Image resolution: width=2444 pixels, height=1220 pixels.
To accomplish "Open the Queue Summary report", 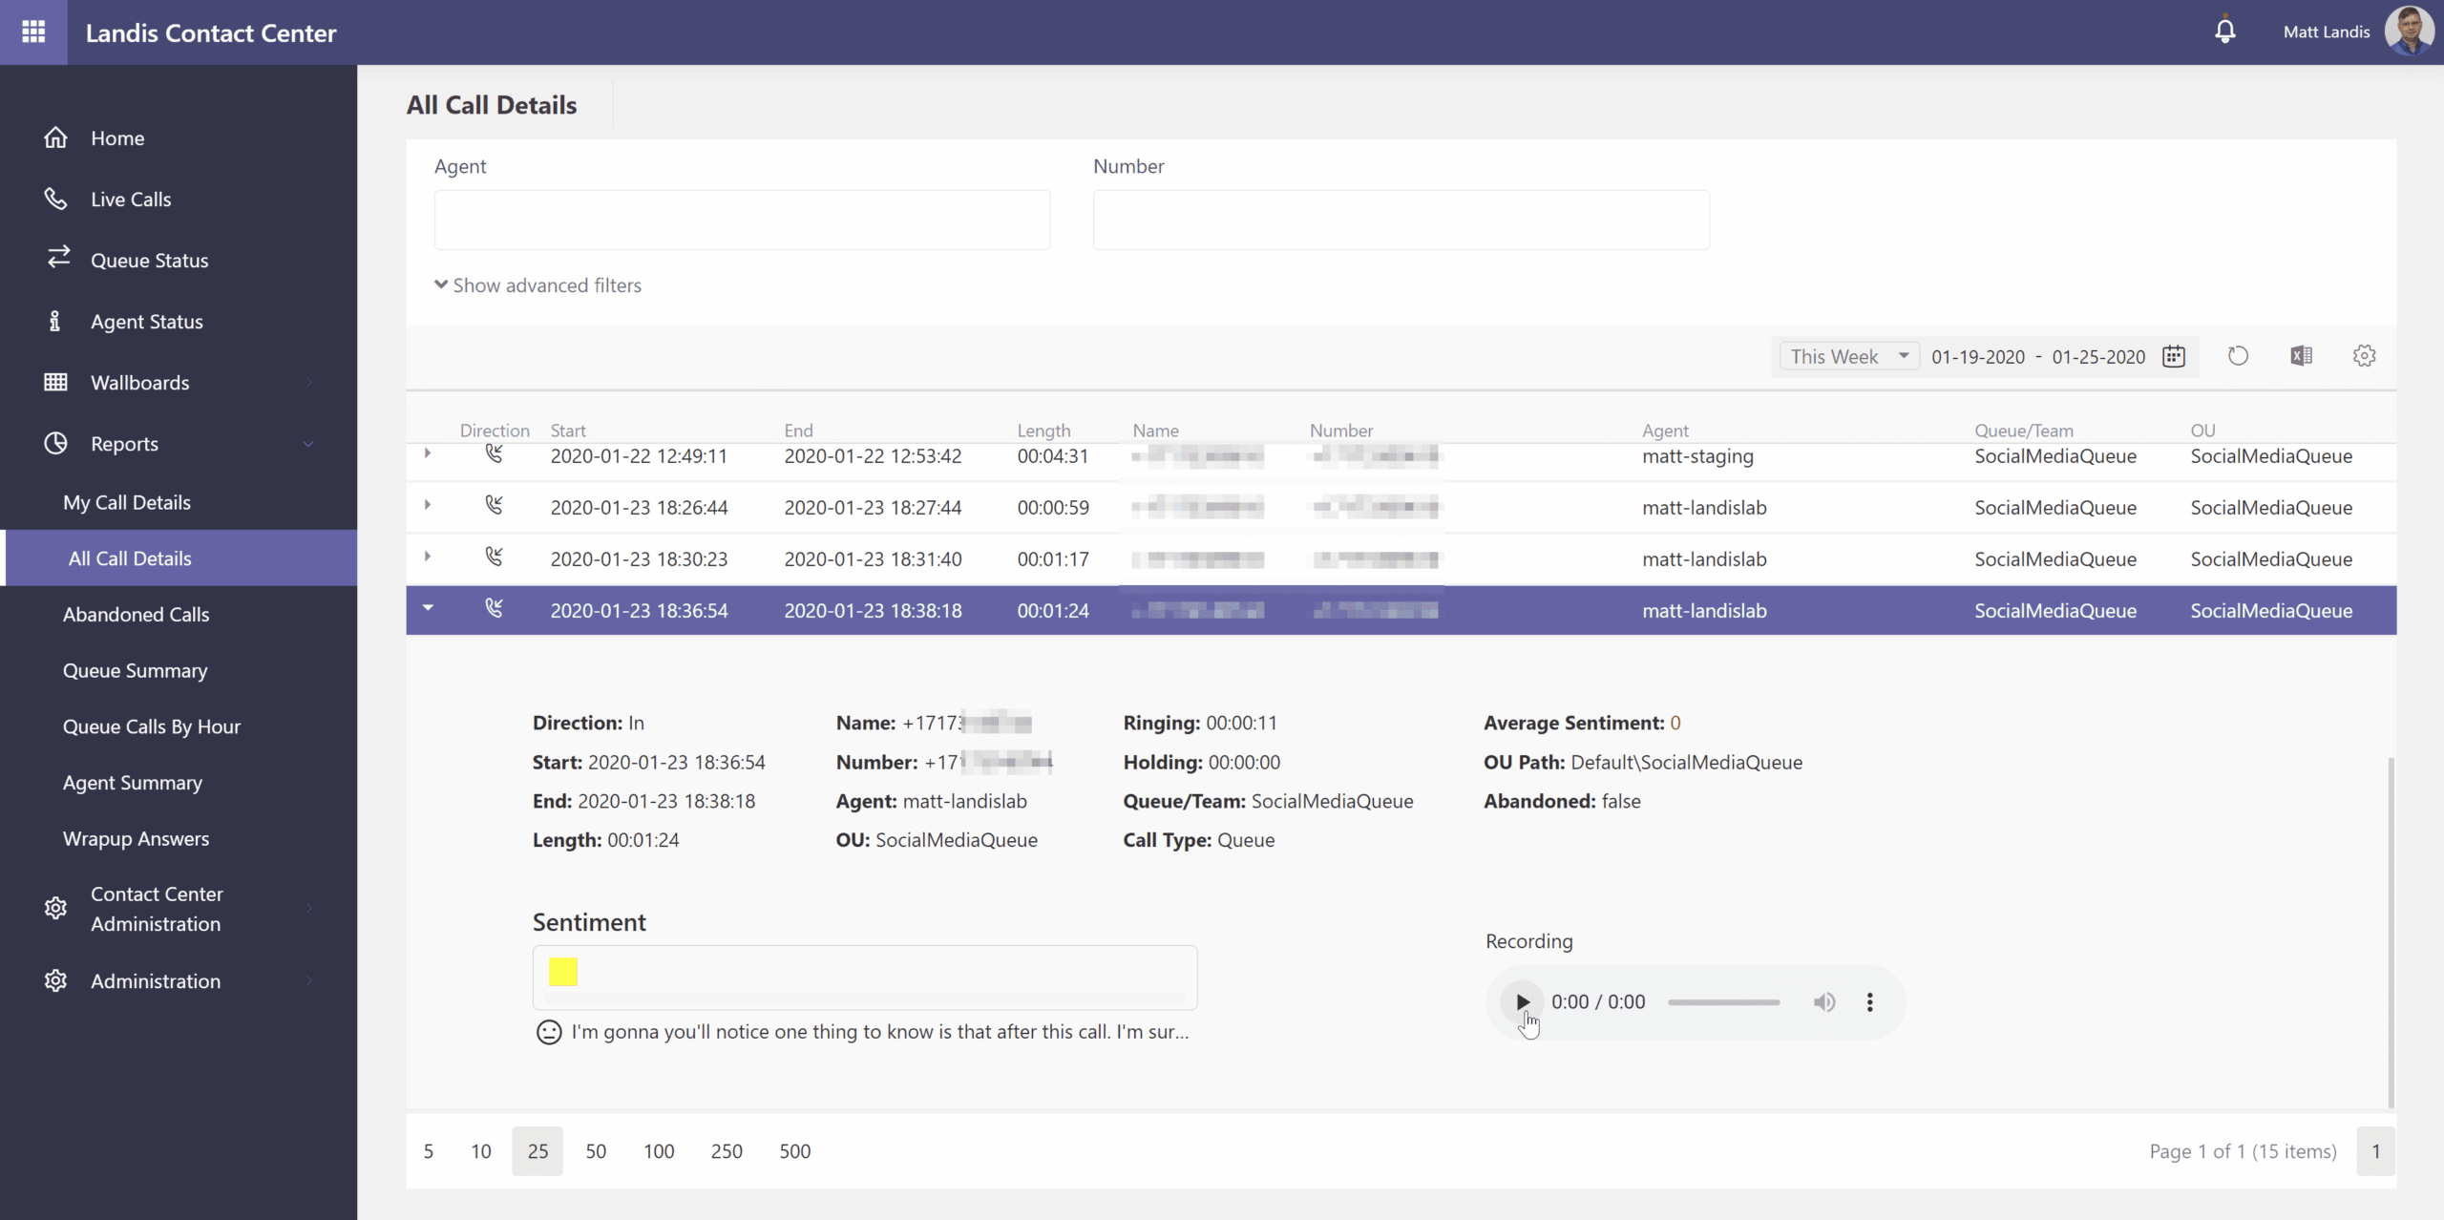I will [135, 670].
